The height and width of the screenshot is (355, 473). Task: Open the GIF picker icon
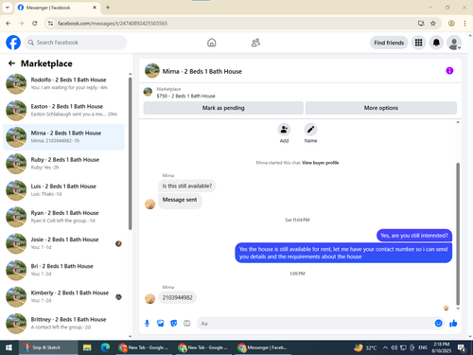point(187,323)
